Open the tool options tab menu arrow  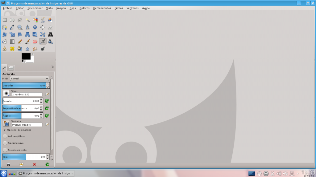[x=52, y=67]
